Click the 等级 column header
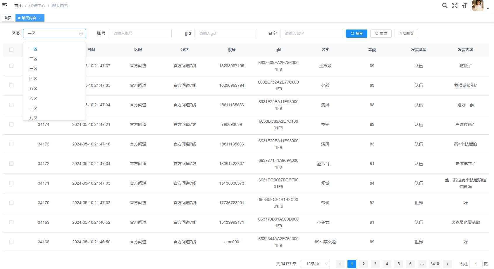 pos(372,50)
